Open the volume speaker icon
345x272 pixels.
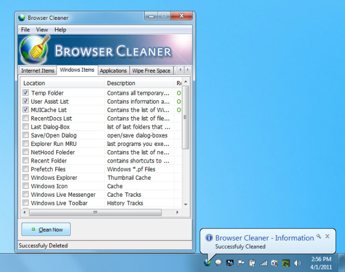[297, 263]
